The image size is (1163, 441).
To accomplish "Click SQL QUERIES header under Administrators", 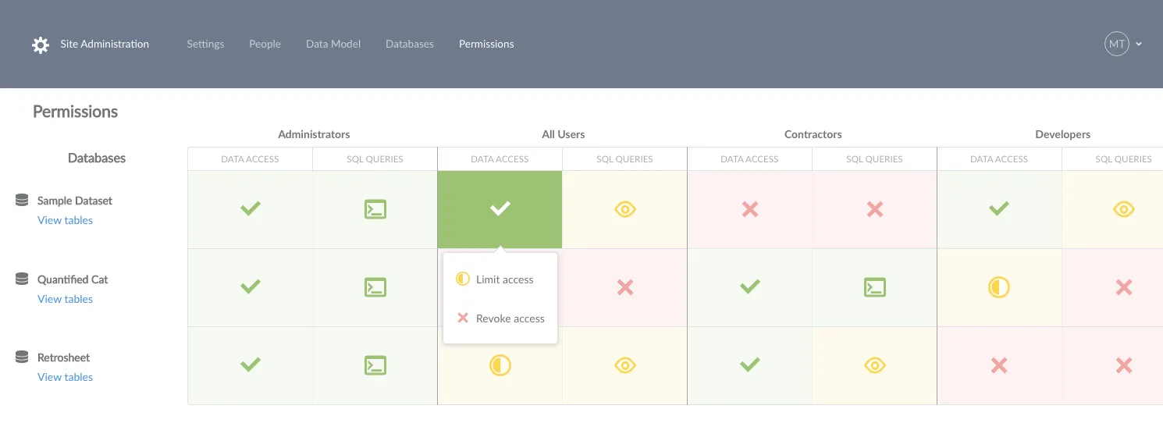I will click(x=375, y=159).
